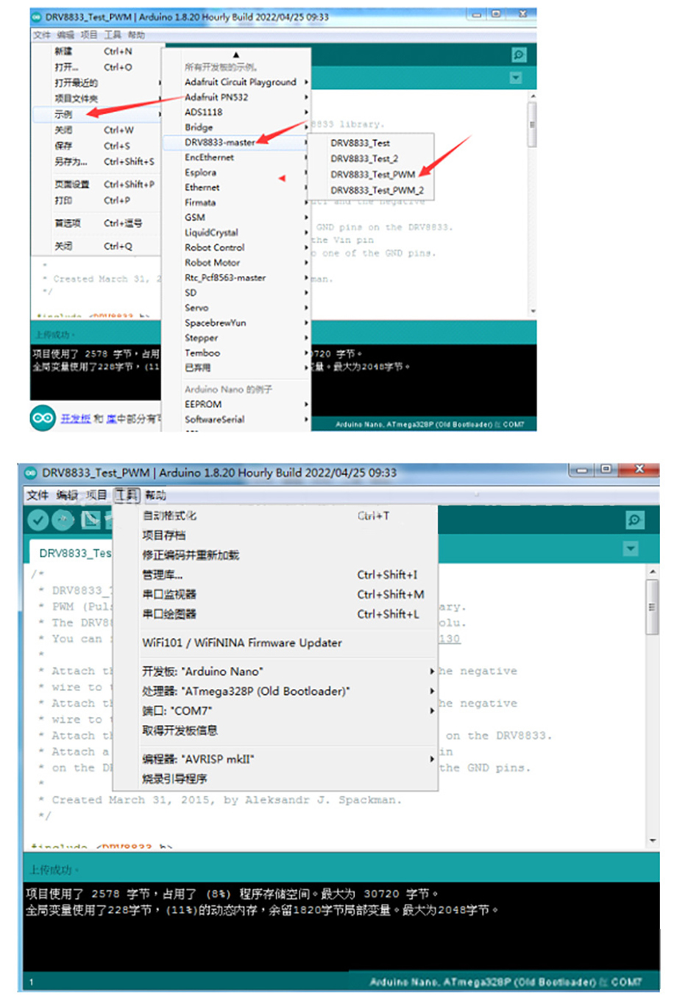The width and height of the screenshot is (677, 1001).
Task: Expand the Robot Control examples submenu
Action: coord(236,247)
